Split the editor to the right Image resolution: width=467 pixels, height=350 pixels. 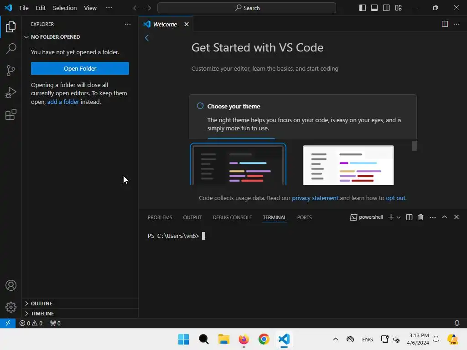click(x=445, y=24)
